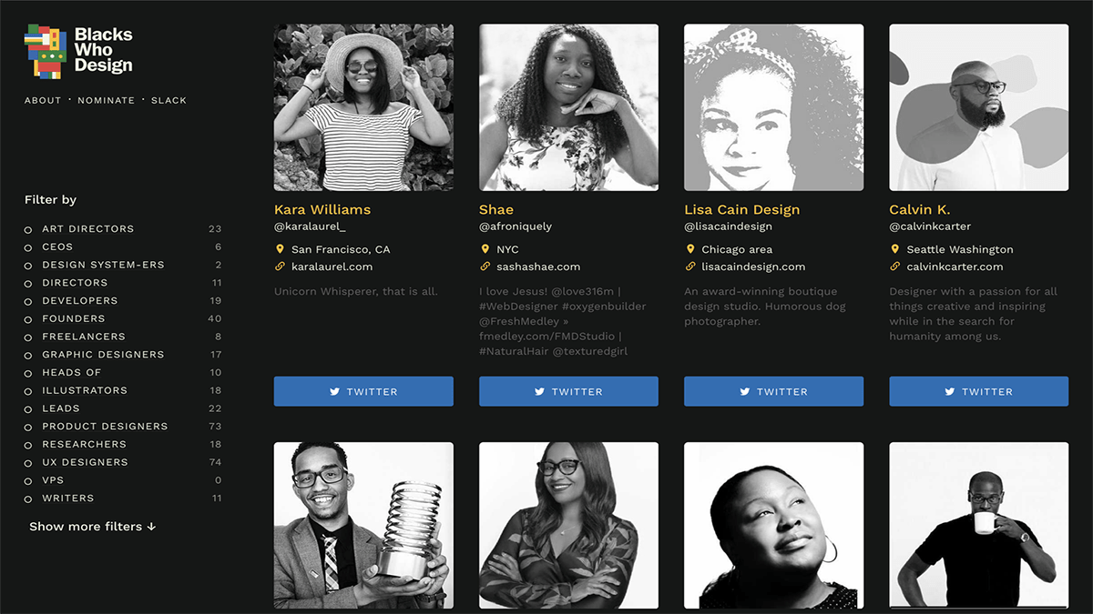Open Lisa Cain Design profile photo
Screen dimensions: 1093x614
point(773,107)
